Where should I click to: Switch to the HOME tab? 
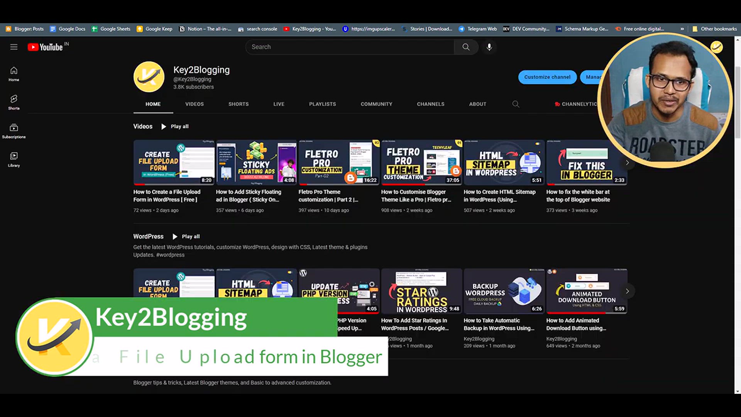pyautogui.click(x=153, y=104)
